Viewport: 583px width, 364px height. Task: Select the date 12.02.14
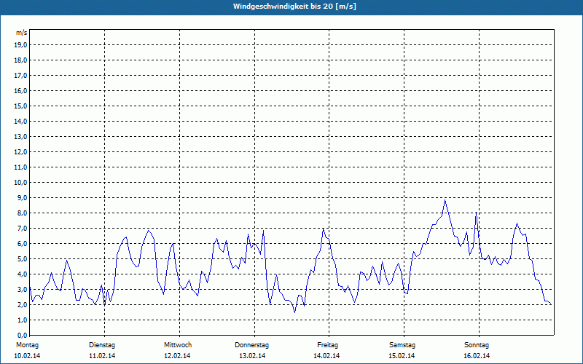point(177,356)
